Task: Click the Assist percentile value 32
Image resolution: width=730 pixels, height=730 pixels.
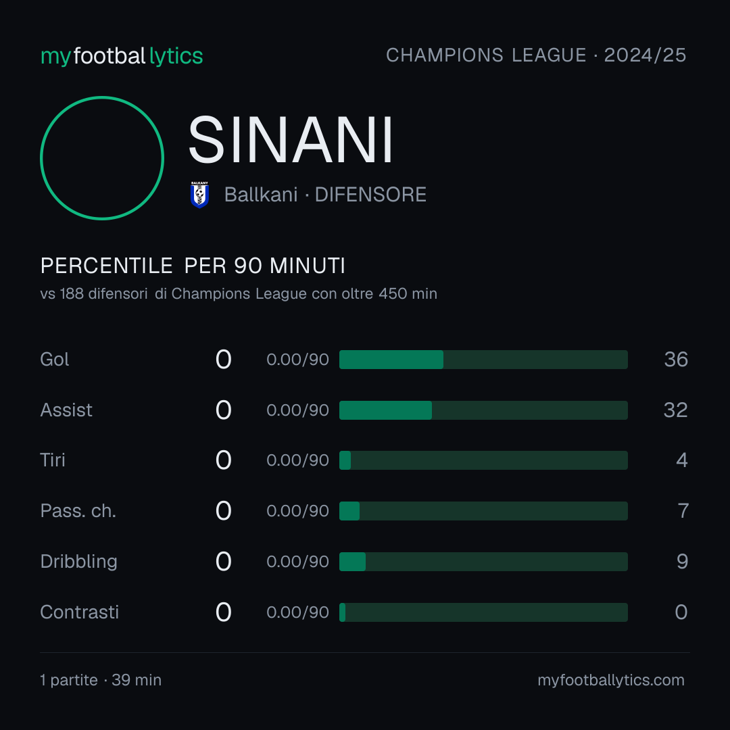Action: 675,410
